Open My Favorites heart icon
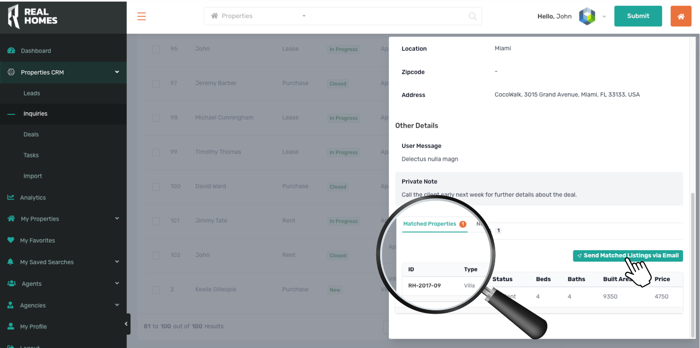This screenshot has width=700, height=348. click(11, 240)
